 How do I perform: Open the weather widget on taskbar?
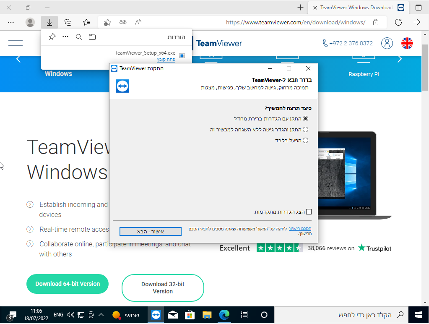pos(125,315)
